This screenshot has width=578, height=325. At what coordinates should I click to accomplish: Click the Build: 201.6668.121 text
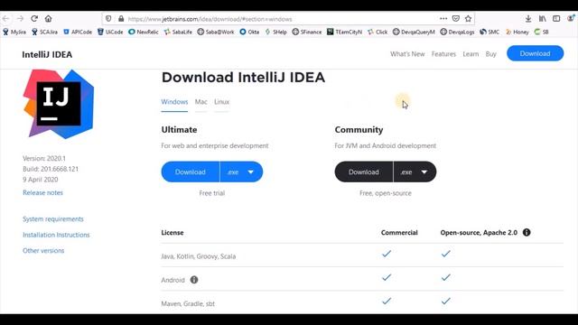(x=51, y=169)
